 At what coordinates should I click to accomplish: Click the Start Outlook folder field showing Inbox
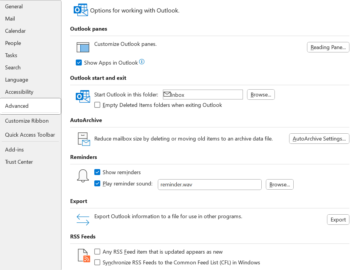point(203,95)
